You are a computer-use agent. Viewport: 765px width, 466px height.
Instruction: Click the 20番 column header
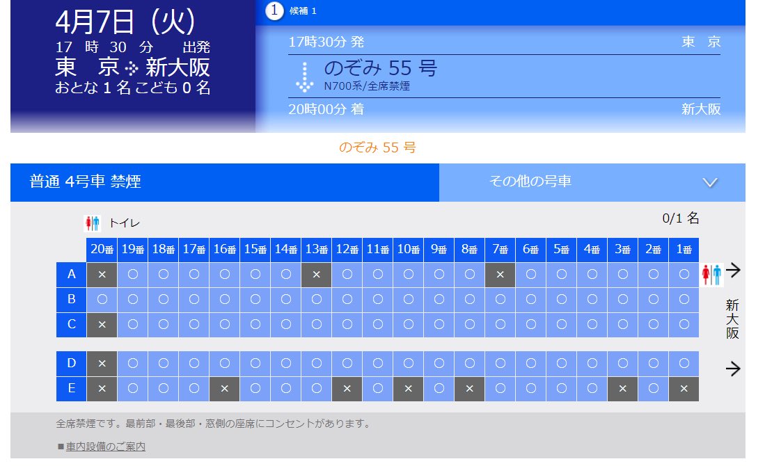[x=102, y=250]
